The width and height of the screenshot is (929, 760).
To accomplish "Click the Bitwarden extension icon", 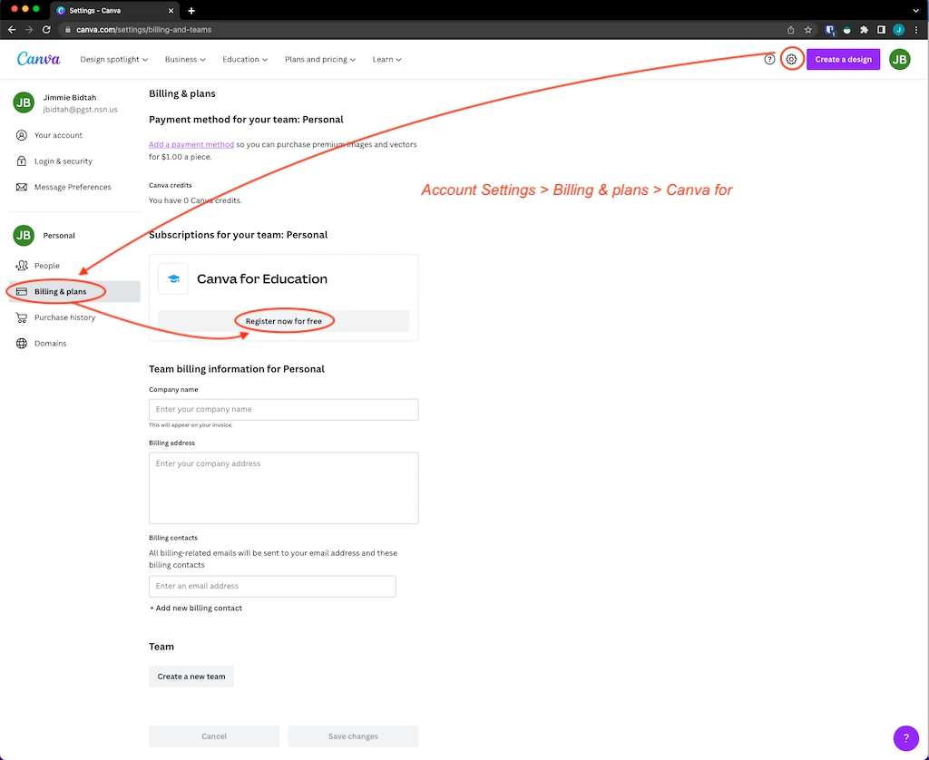I will [x=830, y=30].
